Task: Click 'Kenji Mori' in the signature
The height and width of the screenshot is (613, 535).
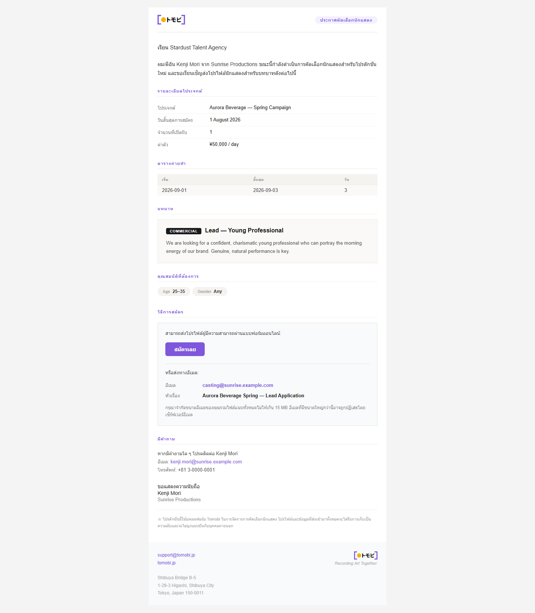Action: pos(169,493)
